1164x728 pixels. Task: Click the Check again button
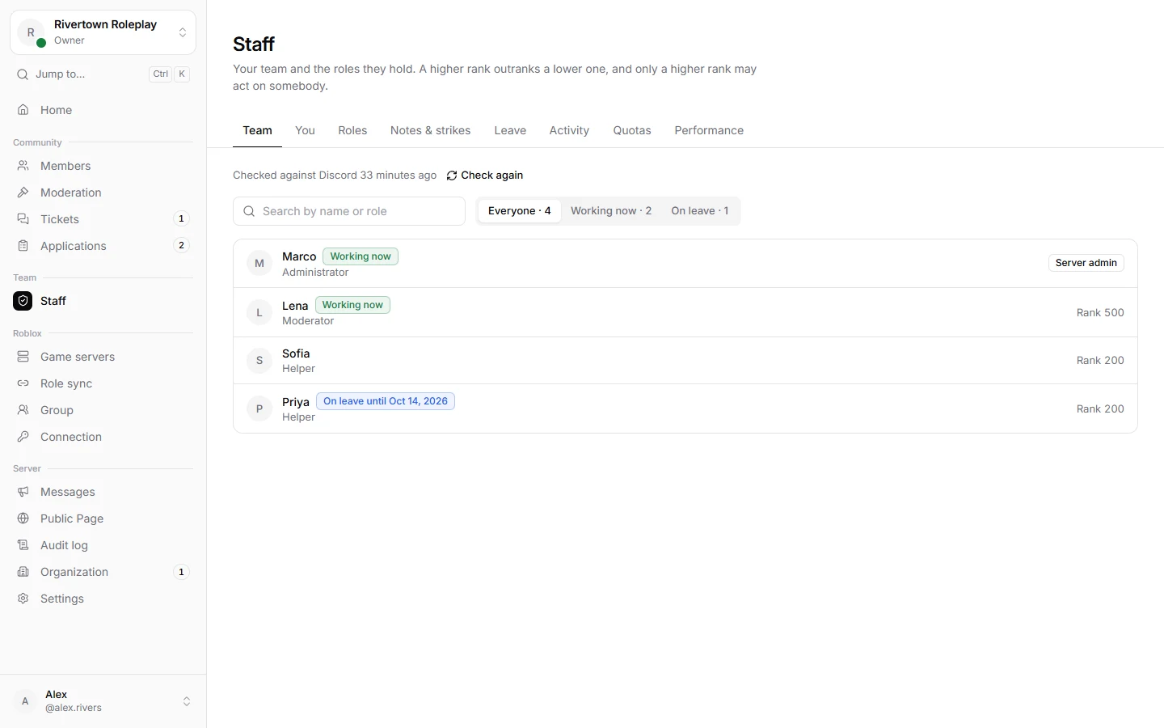[485, 176]
